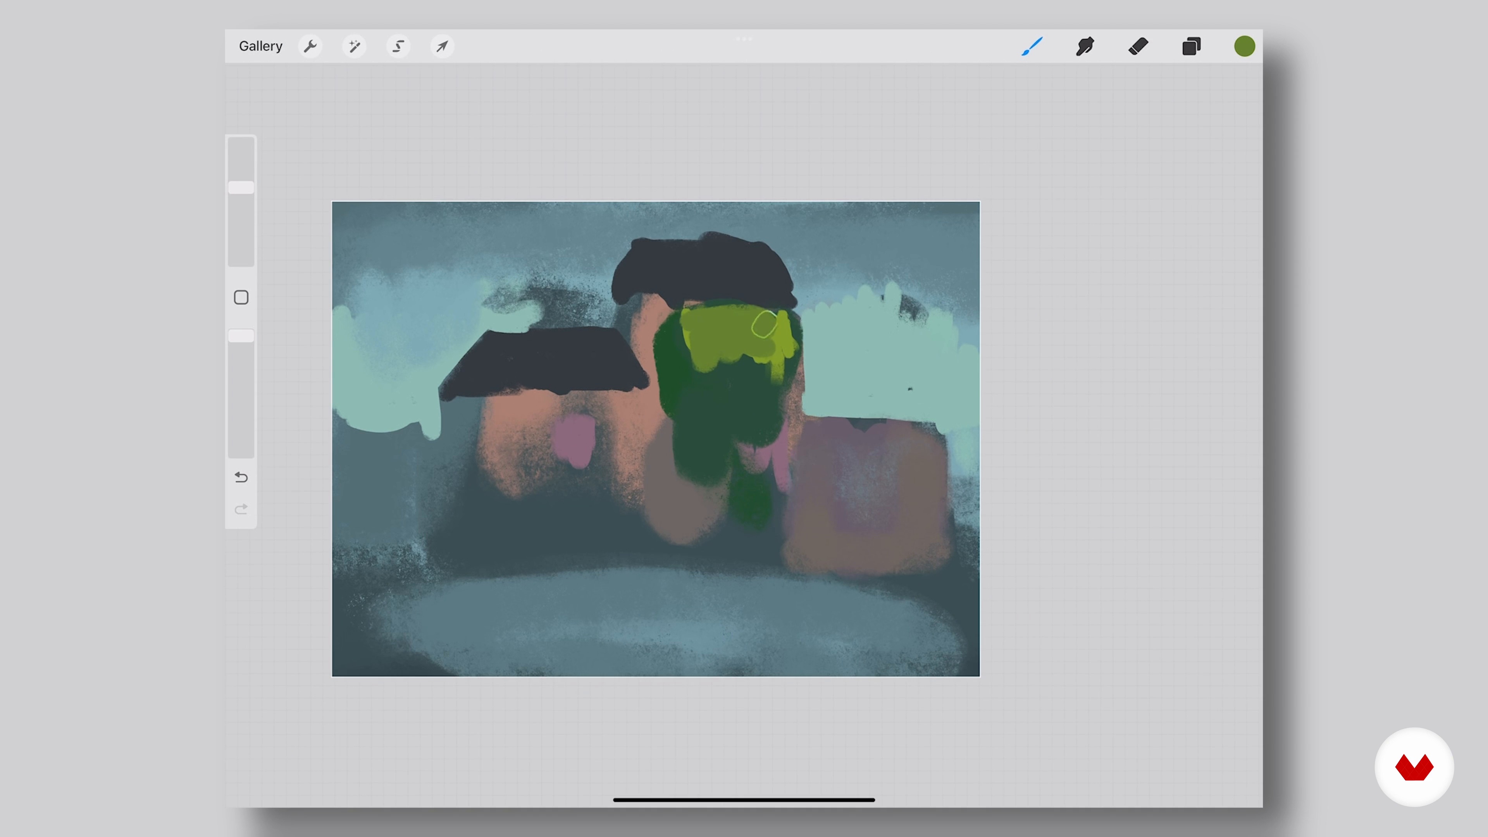Click the red logo badge at bottom right
This screenshot has width=1488, height=837.
click(1414, 767)
